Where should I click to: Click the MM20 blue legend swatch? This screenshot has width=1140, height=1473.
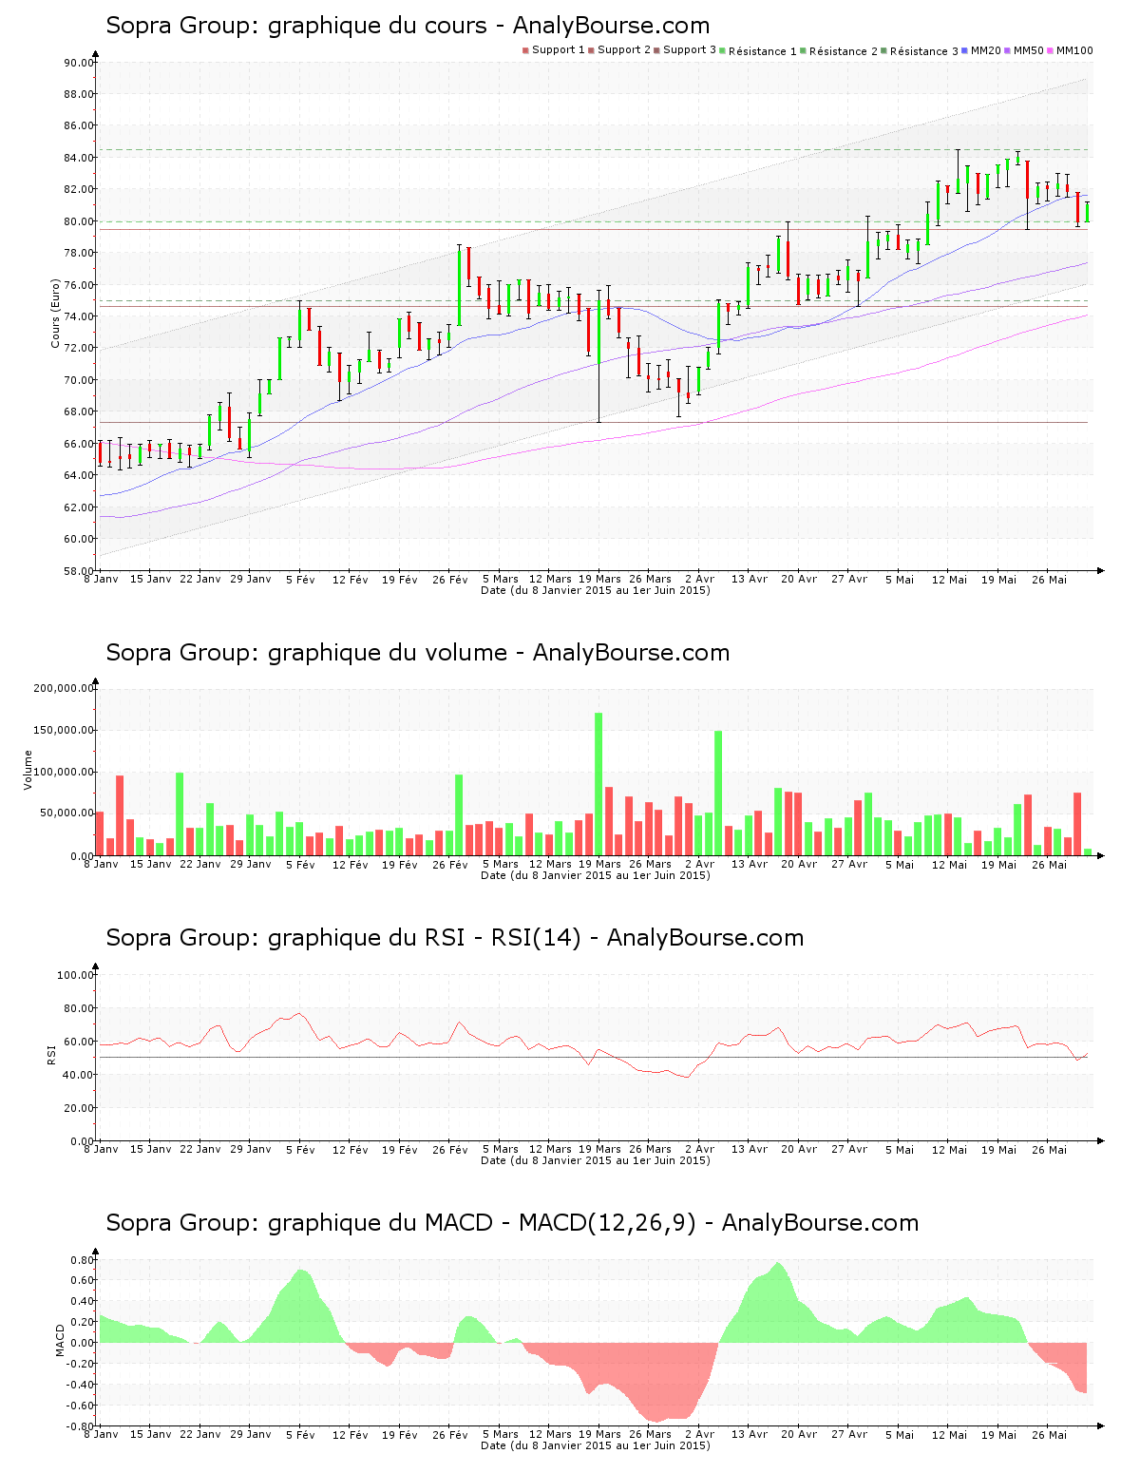tap(965, 50)
